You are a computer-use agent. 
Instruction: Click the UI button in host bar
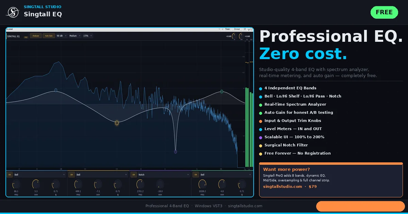pos(245,29)
